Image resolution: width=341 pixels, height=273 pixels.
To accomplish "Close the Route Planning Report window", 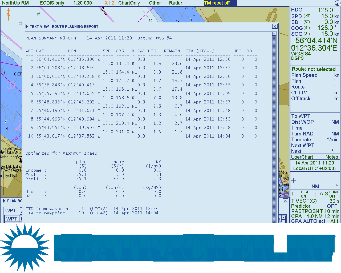I will (x=275, y=26).
